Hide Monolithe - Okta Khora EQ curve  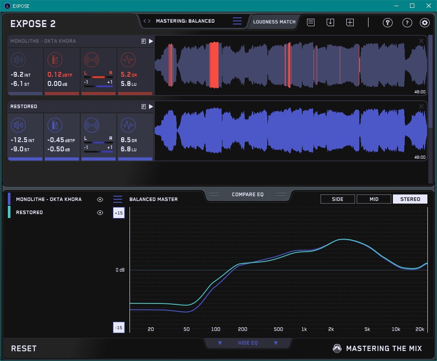(x=100, y=199)
